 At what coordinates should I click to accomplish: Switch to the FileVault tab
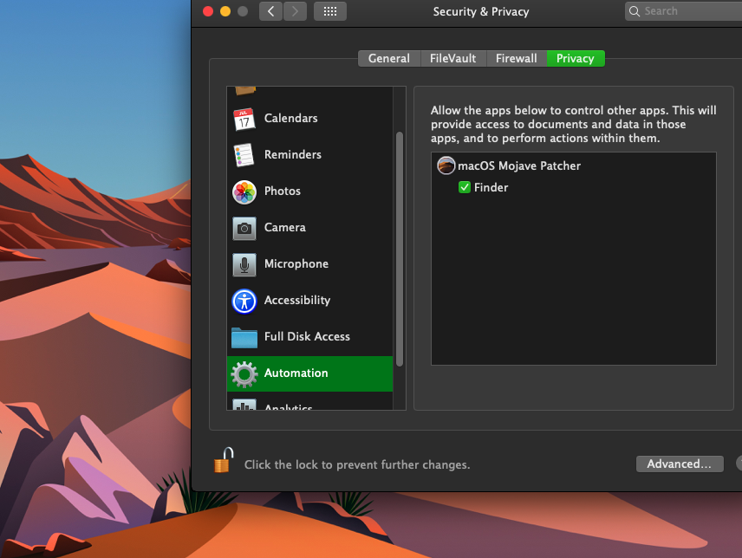452,59
